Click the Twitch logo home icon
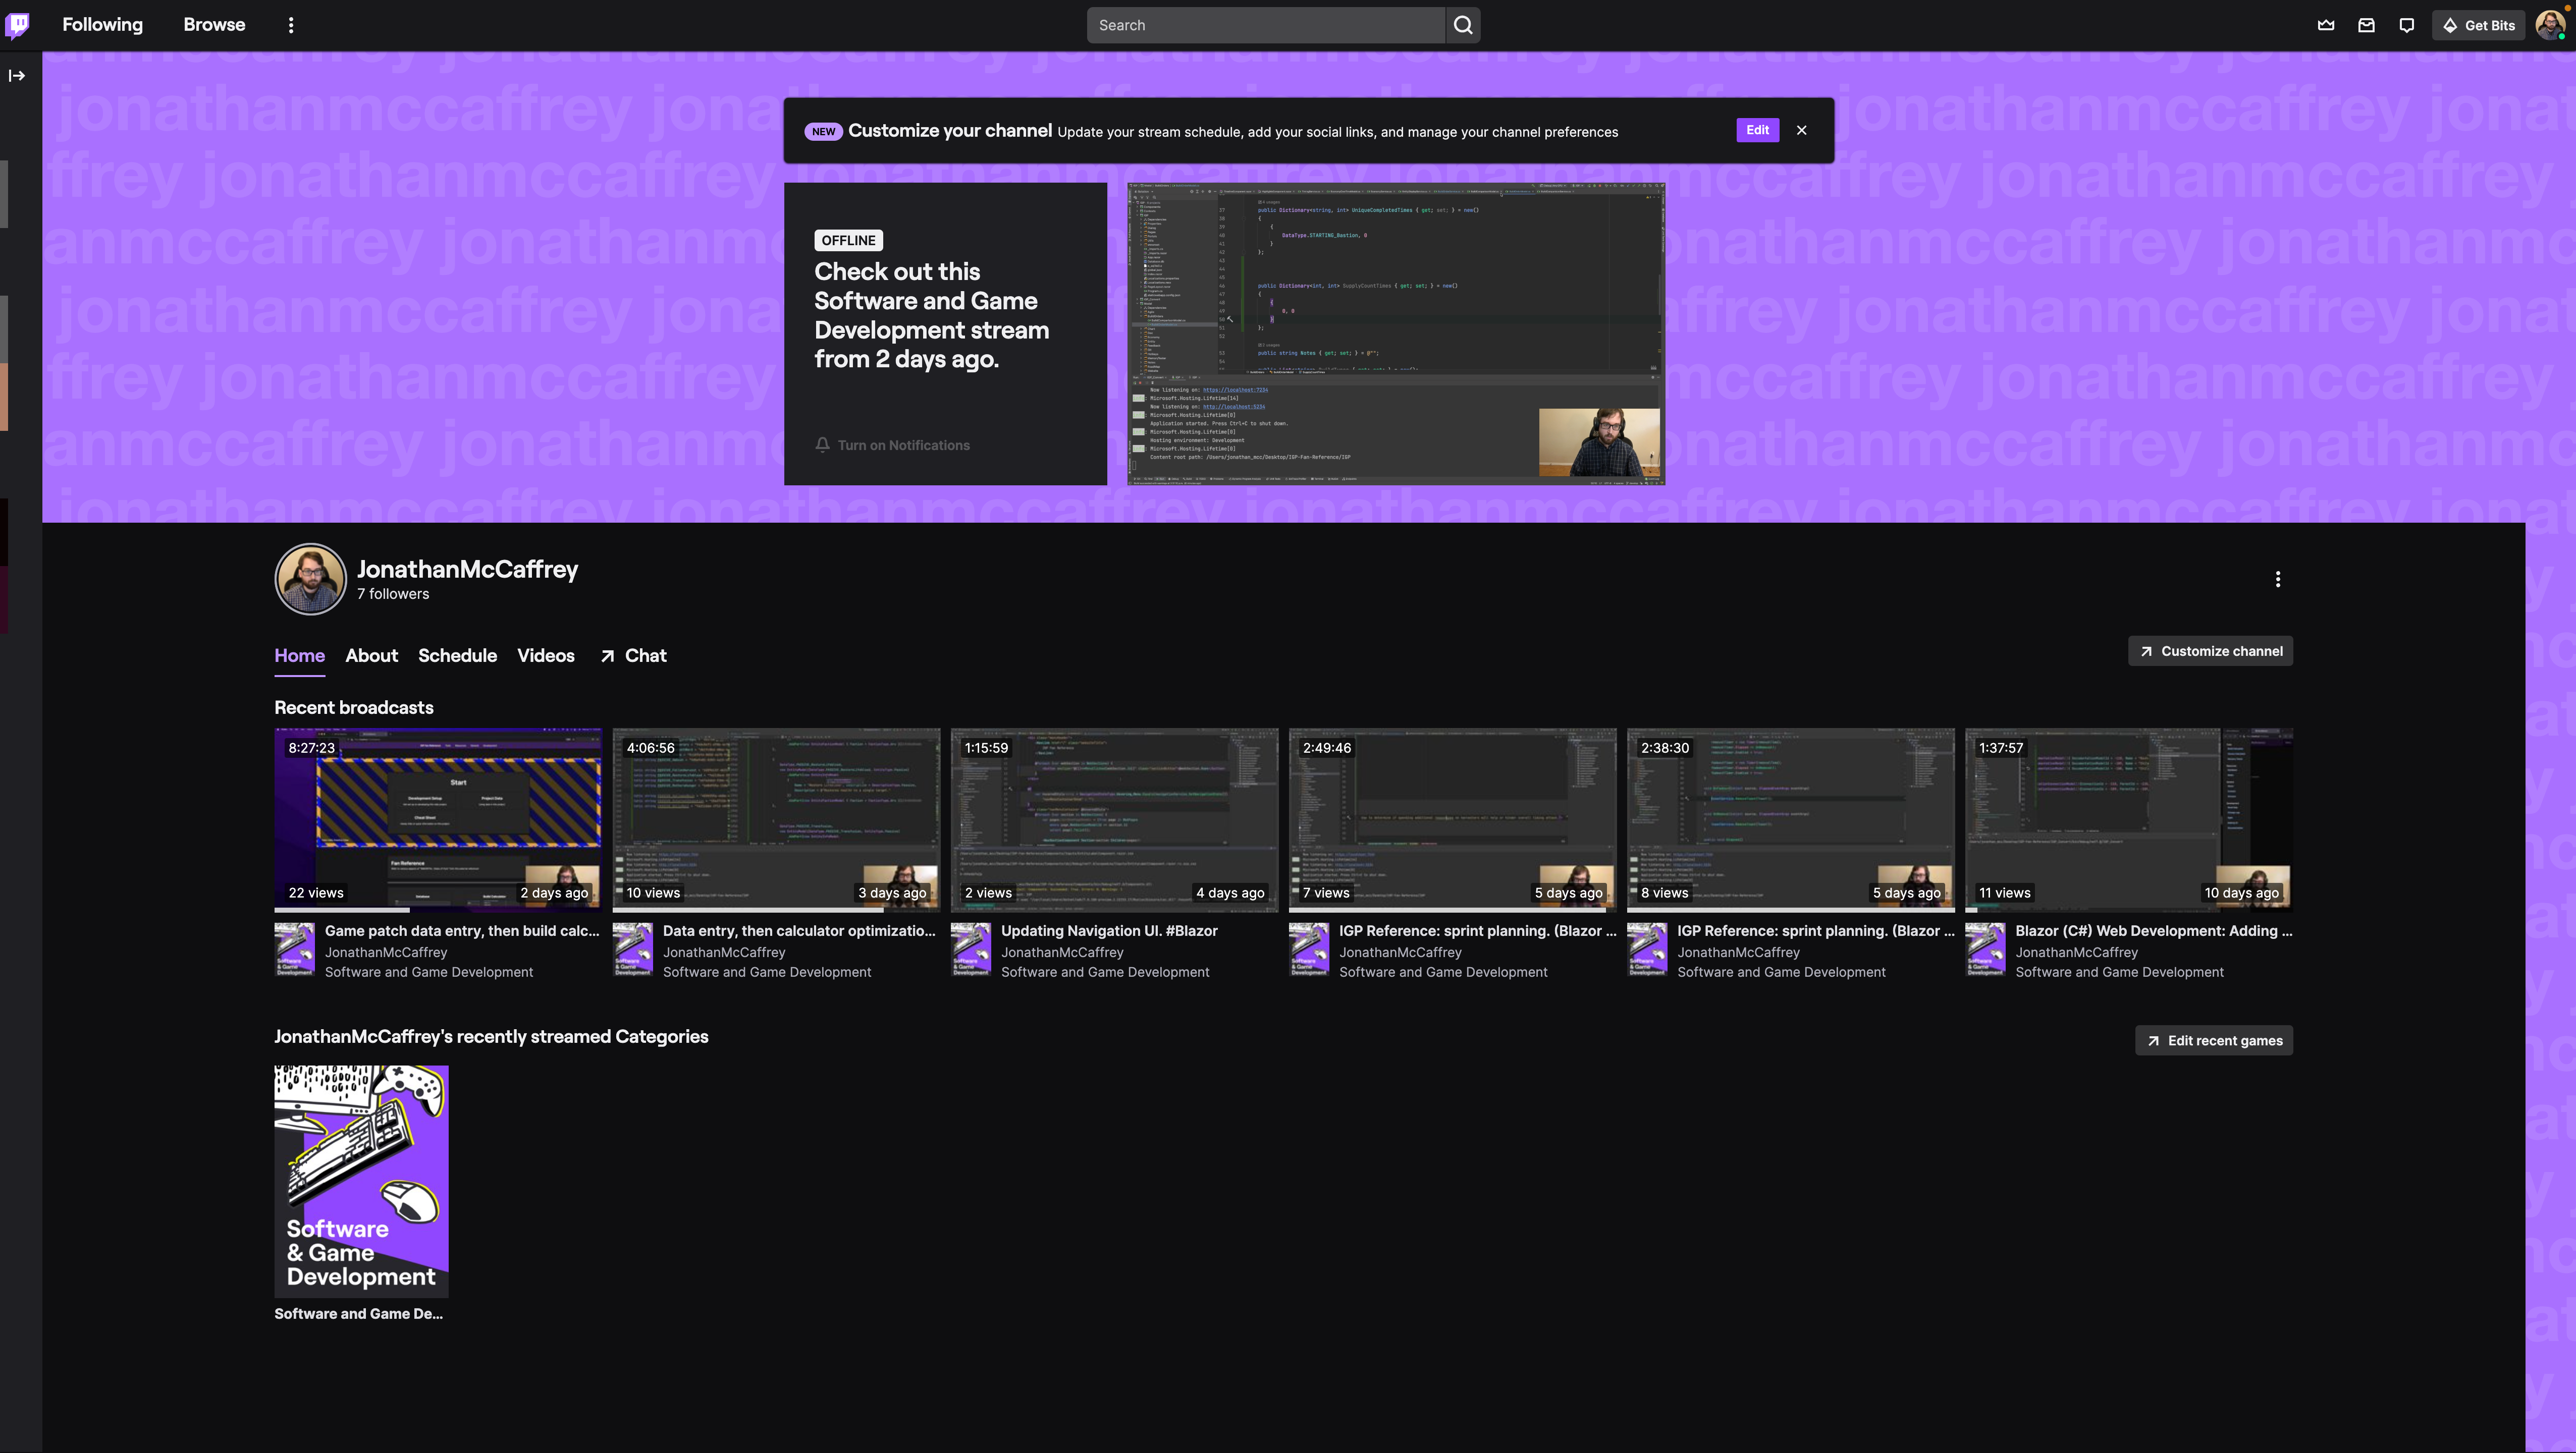 point(18,24)
